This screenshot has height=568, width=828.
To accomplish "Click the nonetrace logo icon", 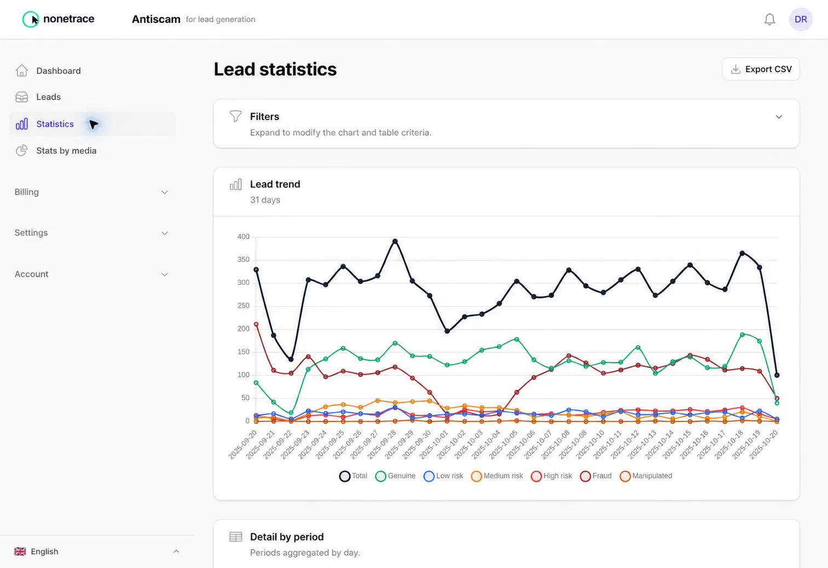I will 31,19.
